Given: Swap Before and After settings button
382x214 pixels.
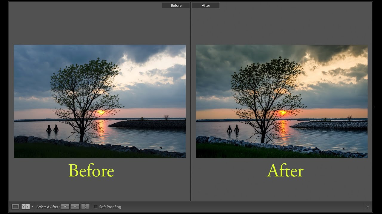Looking at the screenshot, I should coord(85,207).
